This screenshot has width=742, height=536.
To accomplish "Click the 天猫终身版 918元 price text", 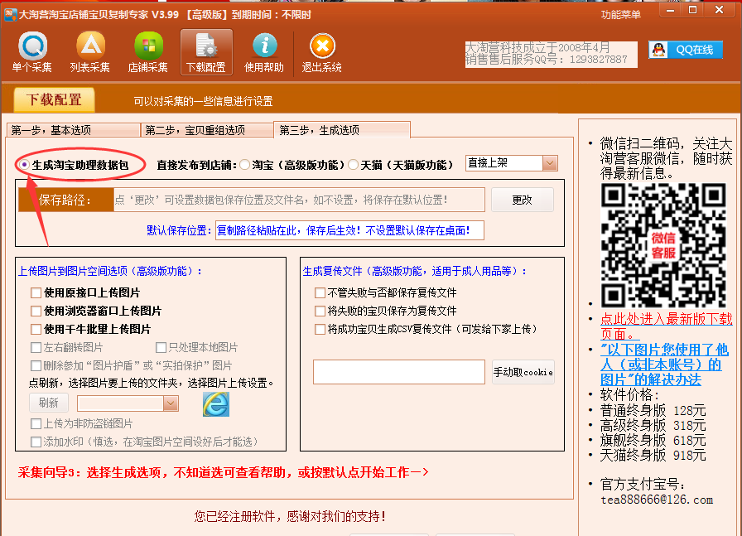I will pyautogui.click(x=653, y=456).
